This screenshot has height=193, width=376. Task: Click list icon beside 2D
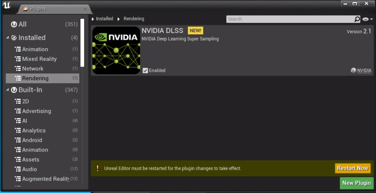(18, 101)
